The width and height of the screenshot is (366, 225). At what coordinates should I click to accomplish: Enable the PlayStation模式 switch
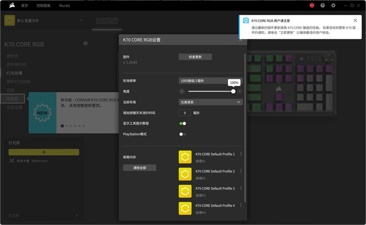point(182,134)
